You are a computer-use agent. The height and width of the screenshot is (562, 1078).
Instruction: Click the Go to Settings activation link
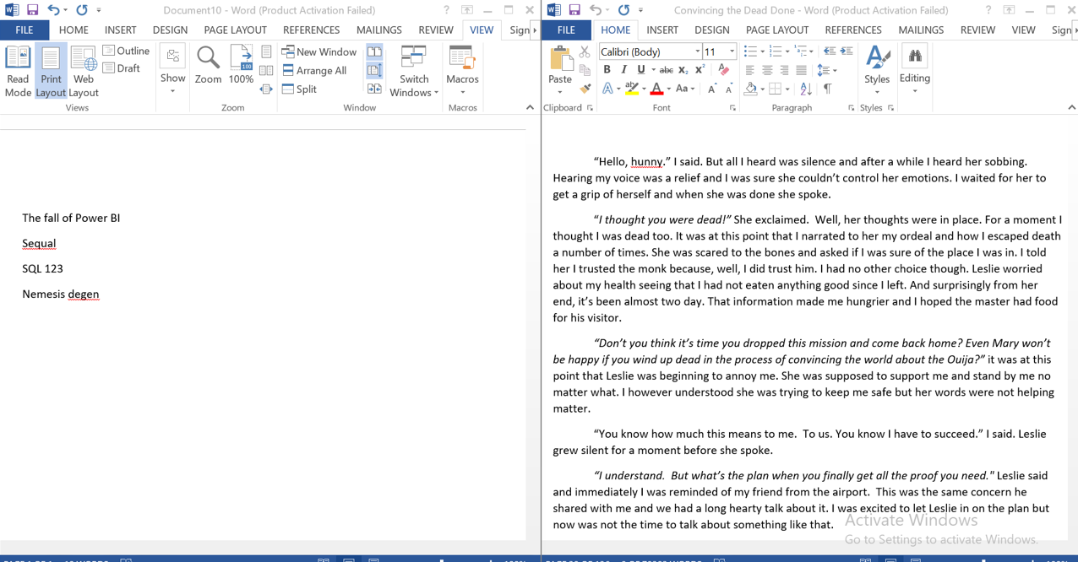point(941,539)
